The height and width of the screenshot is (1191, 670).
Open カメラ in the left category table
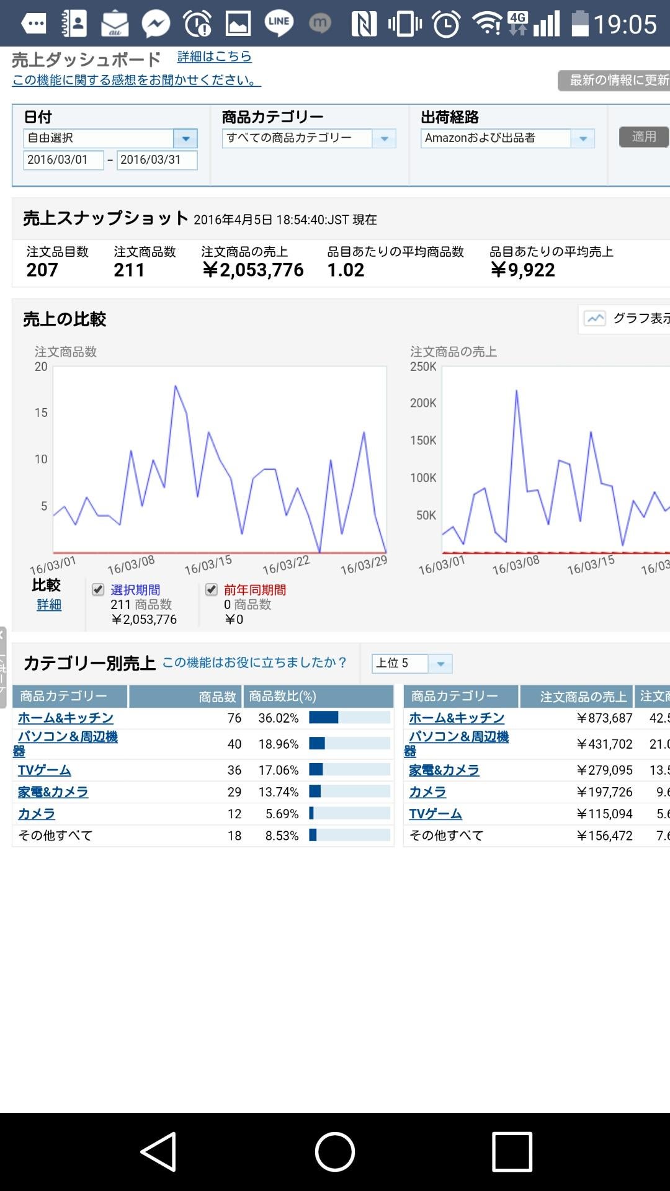(37, 814)
